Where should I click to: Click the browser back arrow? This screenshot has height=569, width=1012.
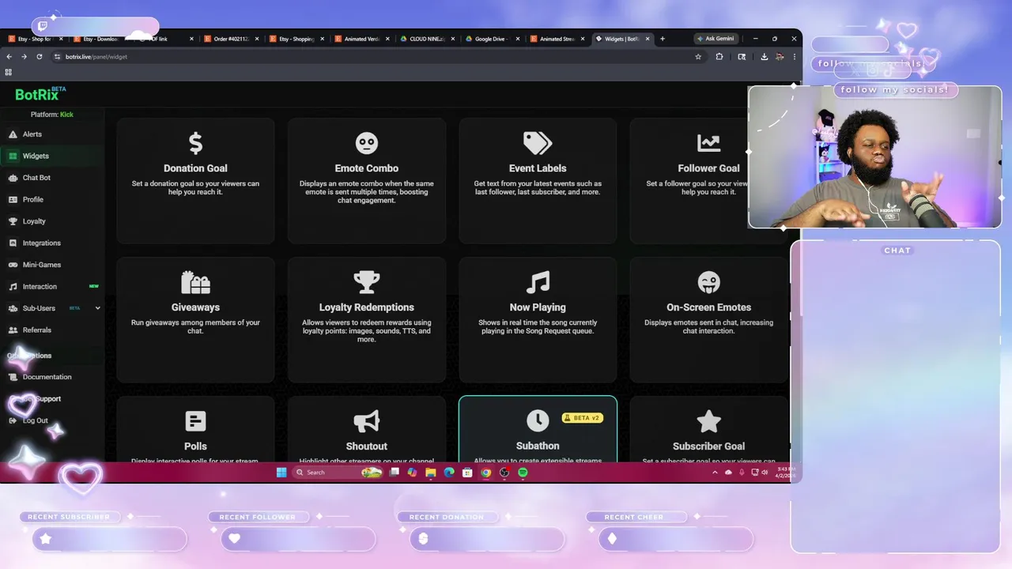[x=9, y=57]
